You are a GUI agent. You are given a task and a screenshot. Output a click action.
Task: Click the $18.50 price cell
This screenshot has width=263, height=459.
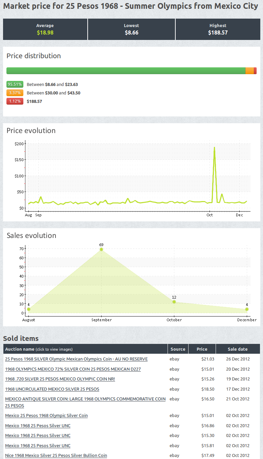pyautogui.click(x=208, y=389)
